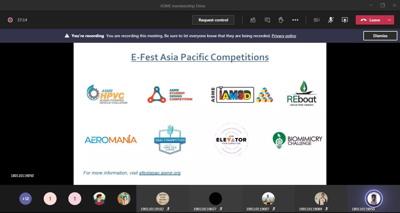Screen dimensions: 400x213
Task: Click the ASME HPVC logo
Action: 107,94
